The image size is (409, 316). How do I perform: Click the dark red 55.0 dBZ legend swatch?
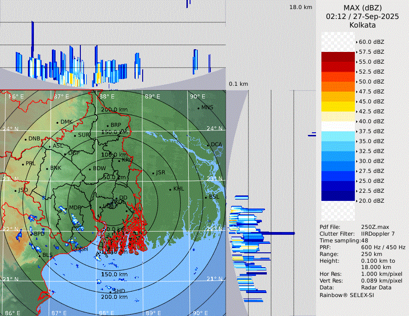coord(338,57)
